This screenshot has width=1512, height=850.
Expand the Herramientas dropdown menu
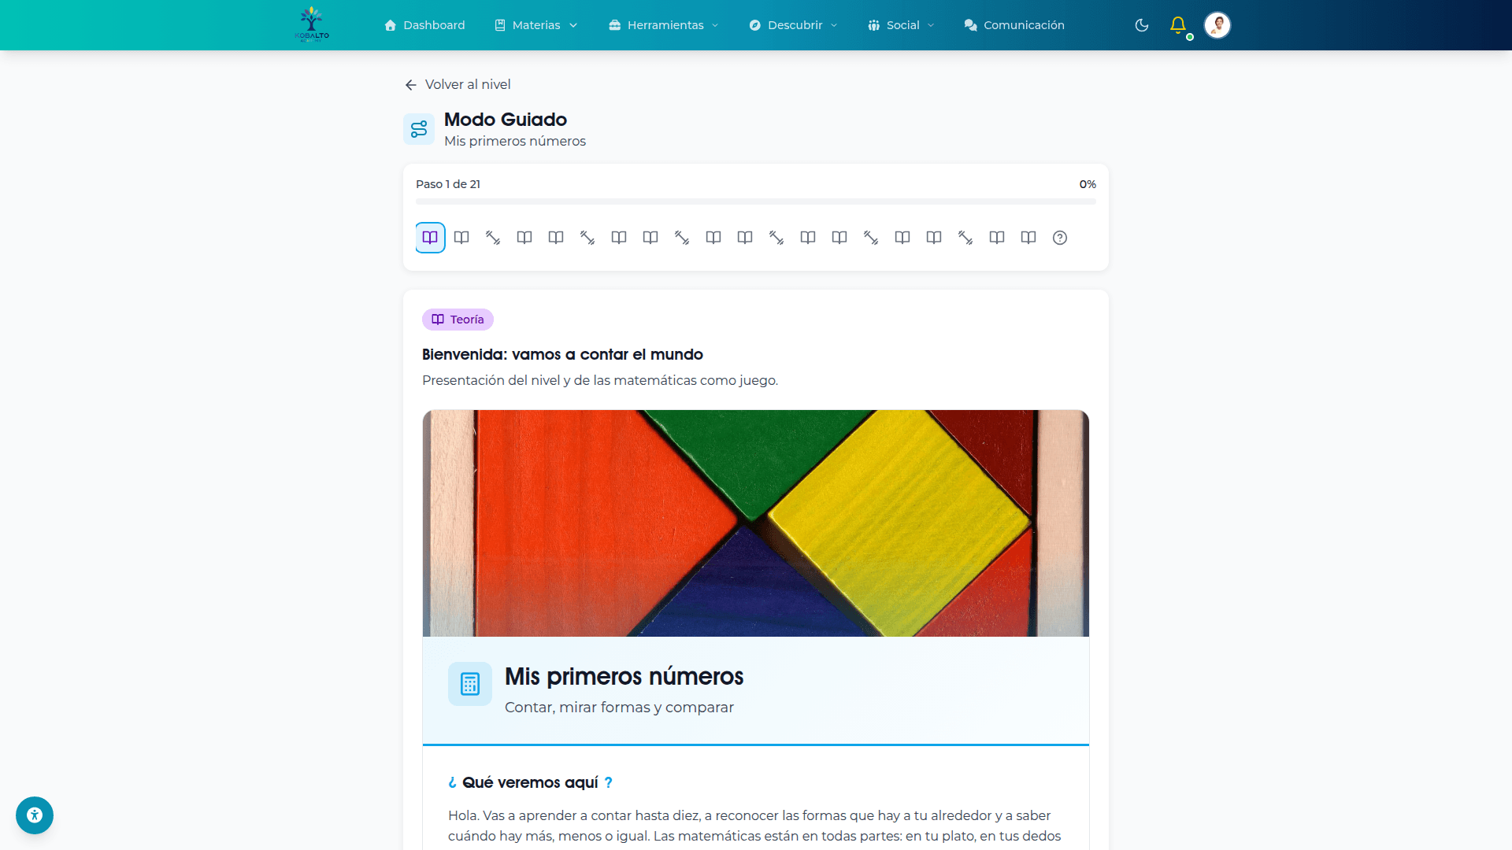(x=664, y=25)
